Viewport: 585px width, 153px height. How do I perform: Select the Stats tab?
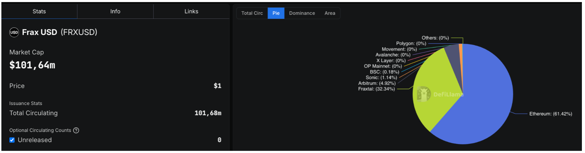[x=39, y=11]
